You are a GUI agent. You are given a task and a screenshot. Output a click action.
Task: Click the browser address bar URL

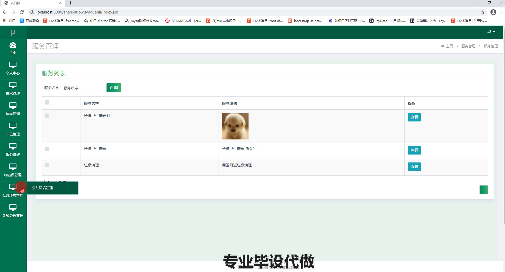pos(77,12)
